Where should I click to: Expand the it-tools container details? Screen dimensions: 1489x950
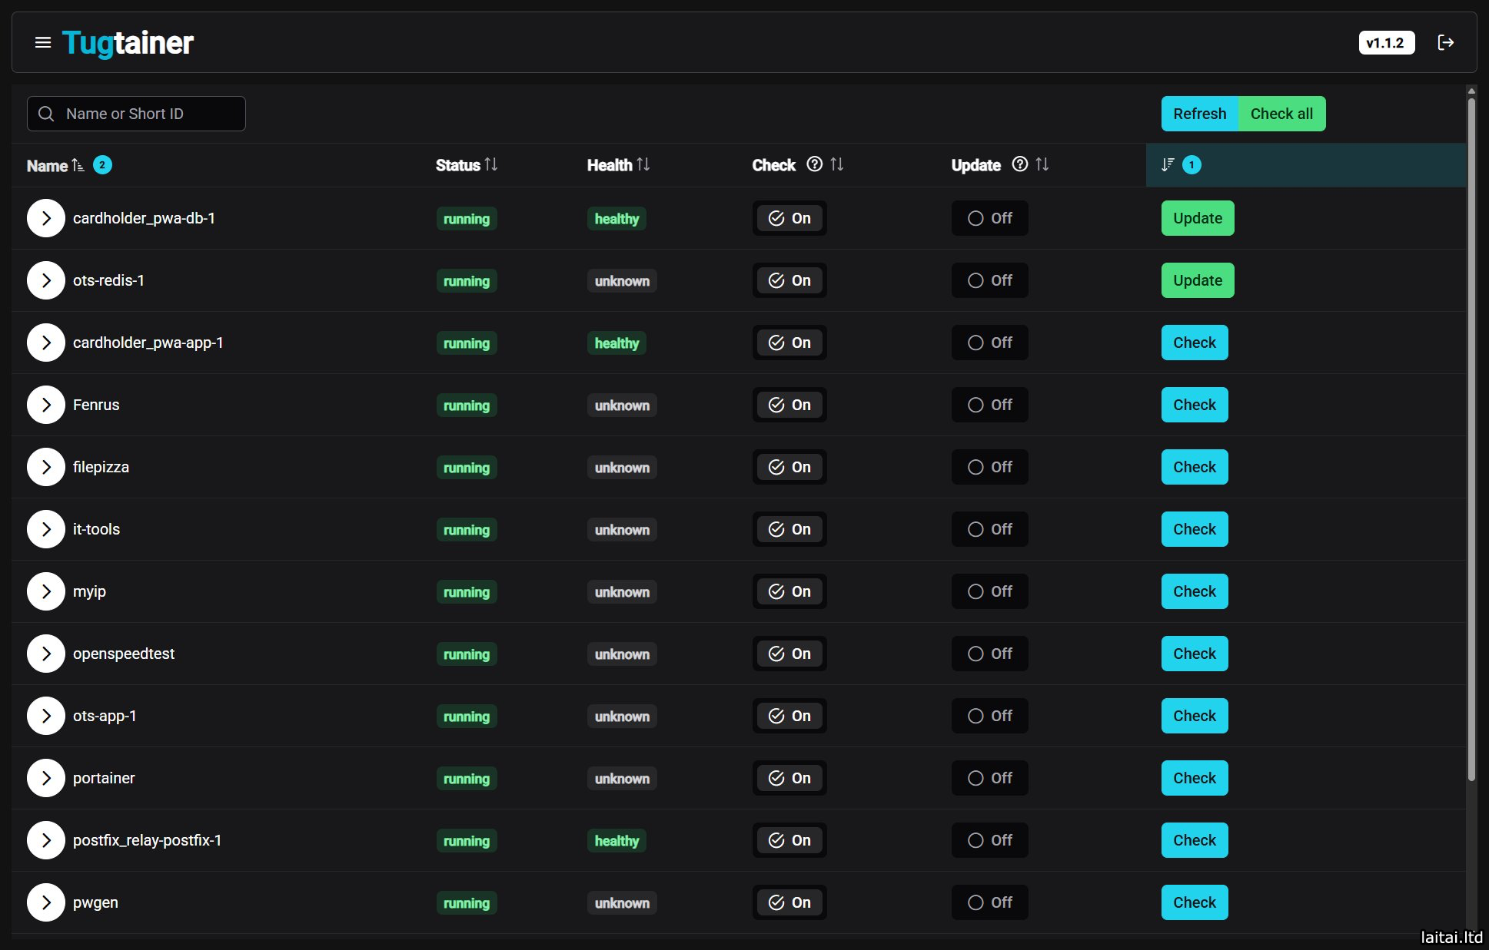(46, 529)
